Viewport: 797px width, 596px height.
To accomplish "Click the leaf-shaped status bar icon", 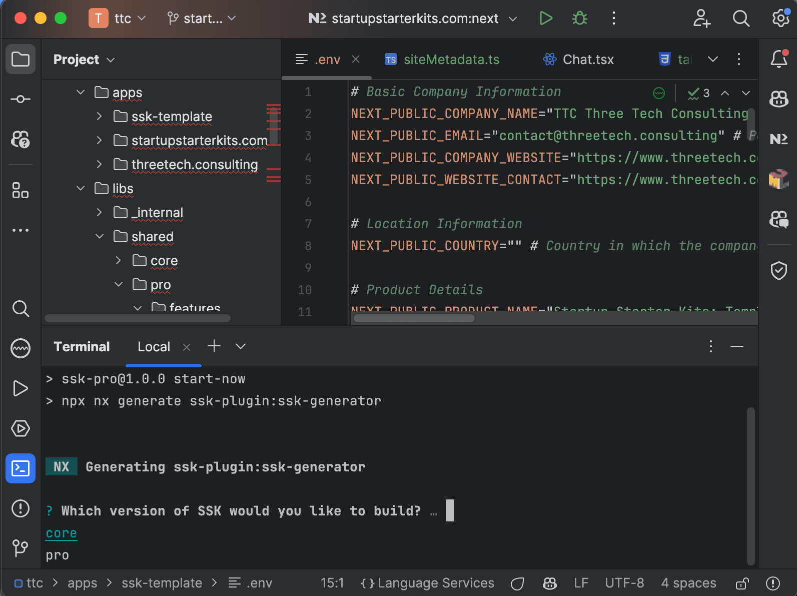I will coord(518,583).
